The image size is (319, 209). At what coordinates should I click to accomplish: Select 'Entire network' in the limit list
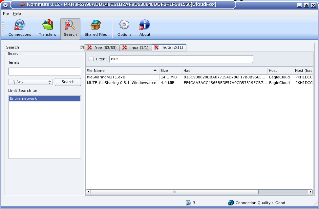coord(45,99)
